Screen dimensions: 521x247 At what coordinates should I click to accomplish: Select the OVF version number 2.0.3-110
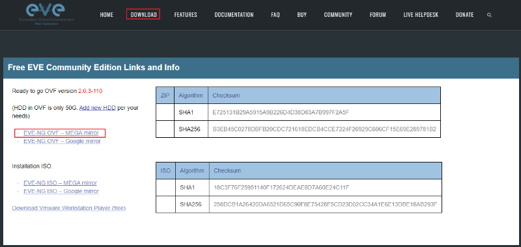90,91
